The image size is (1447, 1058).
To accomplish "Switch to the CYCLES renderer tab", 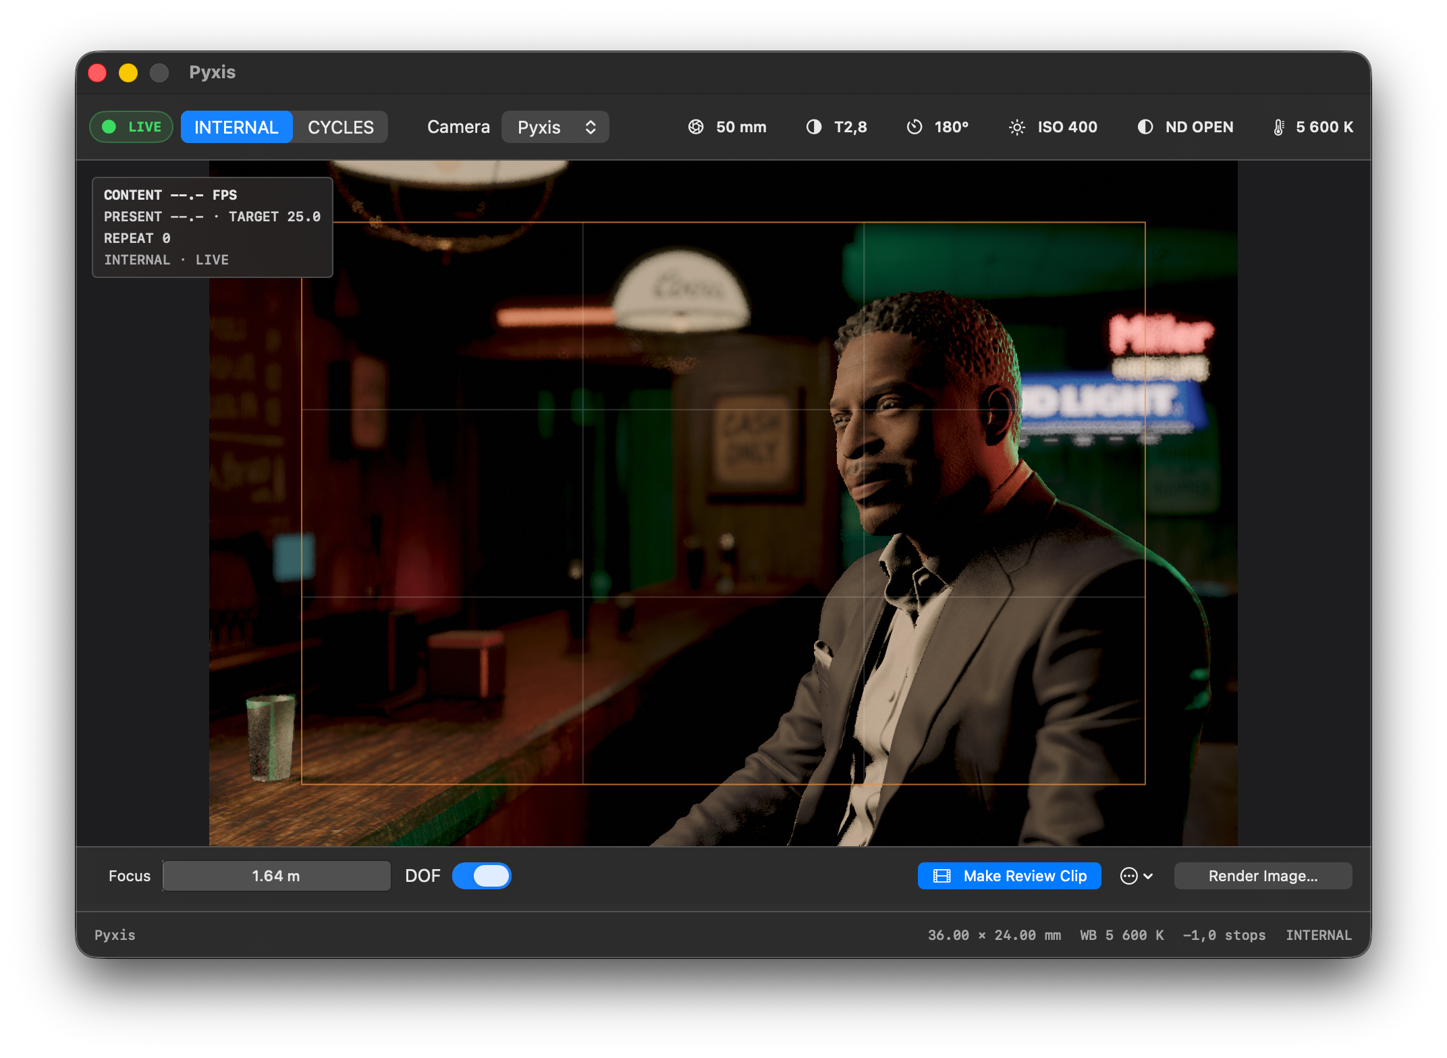I will pyautogui.click(x=341, y=127).
